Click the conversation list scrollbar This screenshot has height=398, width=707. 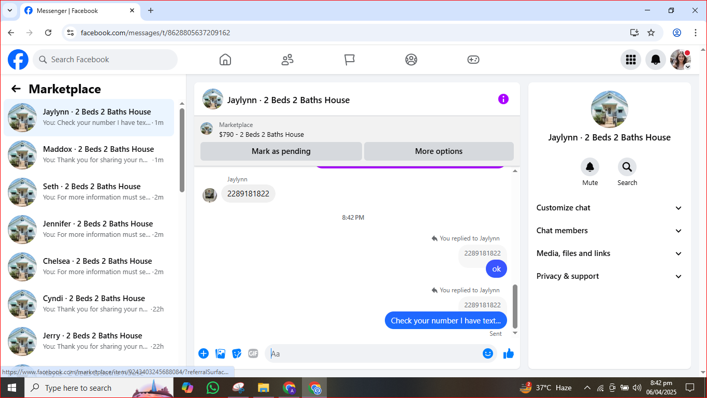pyautogui.click(x=182, y=150)
